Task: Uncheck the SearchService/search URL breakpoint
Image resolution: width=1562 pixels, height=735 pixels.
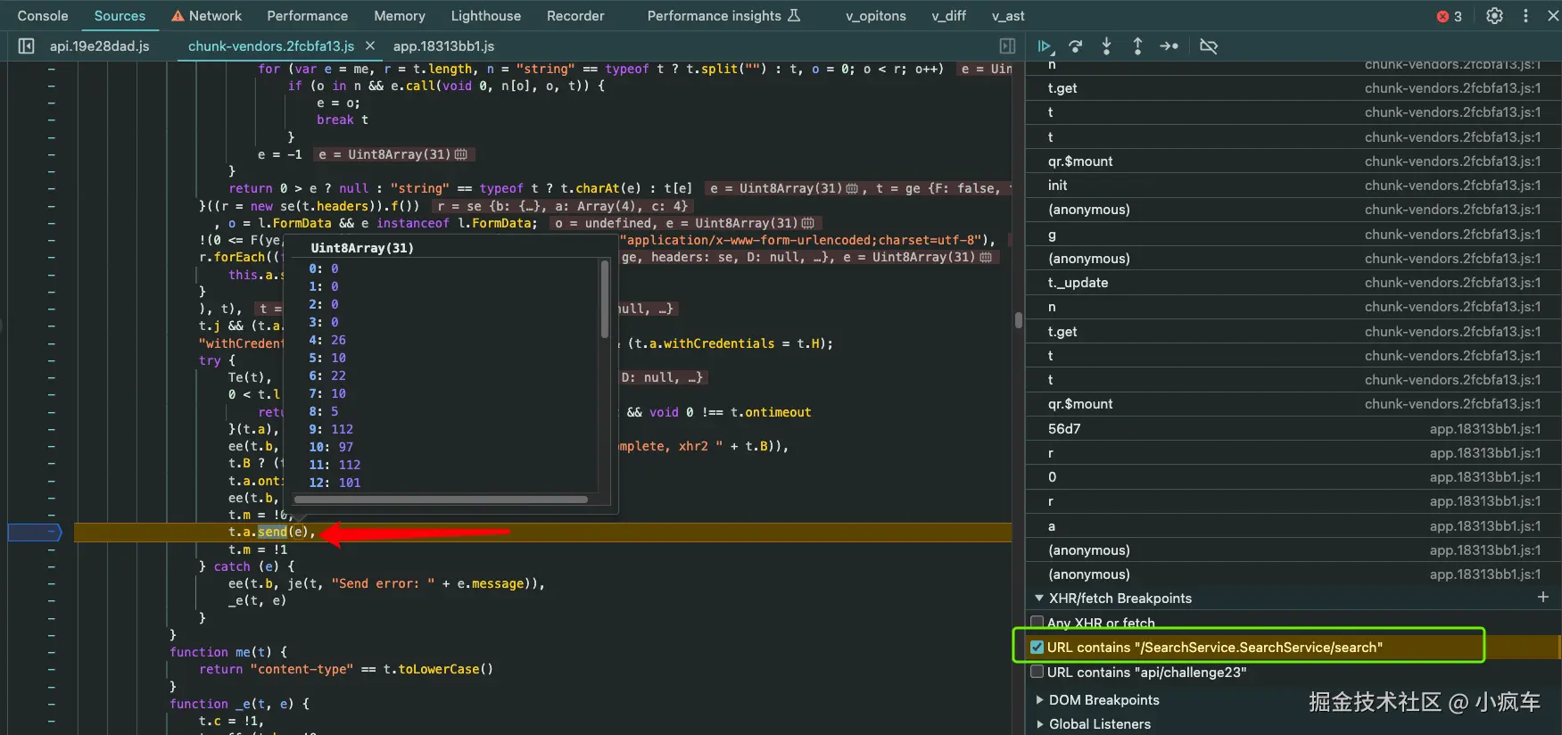Action: coord(1037,648)
